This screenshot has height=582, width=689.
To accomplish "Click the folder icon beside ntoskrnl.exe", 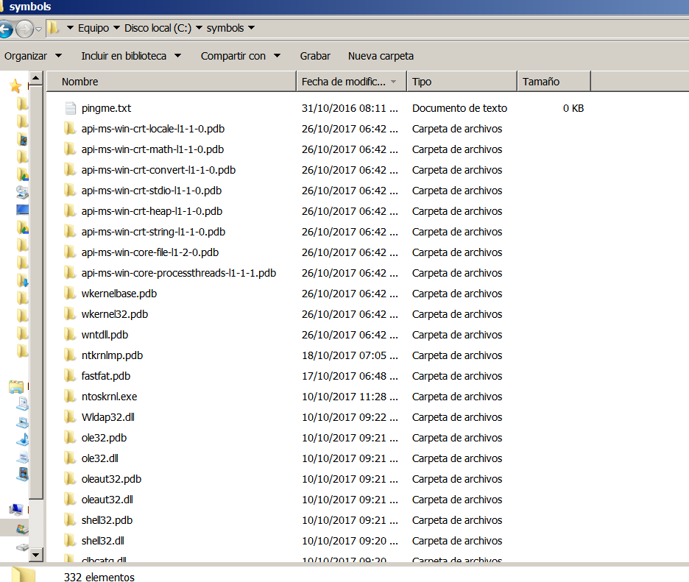I will point(70,397).
